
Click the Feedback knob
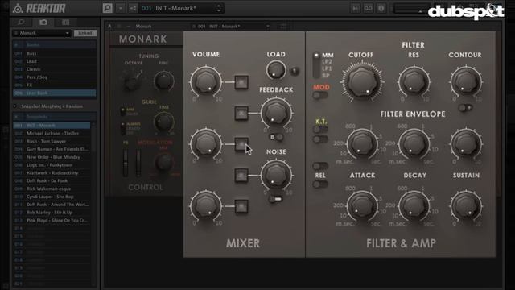pos(276,113)
